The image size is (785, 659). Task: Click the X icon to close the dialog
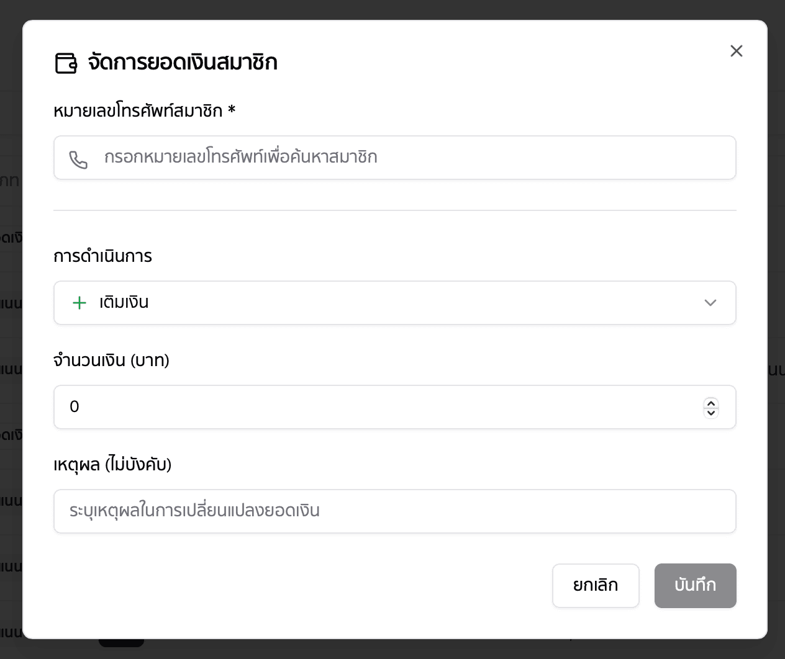click(737, 51)
